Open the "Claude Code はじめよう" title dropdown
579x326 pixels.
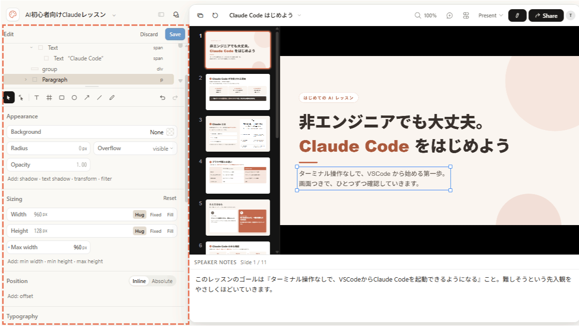click(x=299, y=15)
